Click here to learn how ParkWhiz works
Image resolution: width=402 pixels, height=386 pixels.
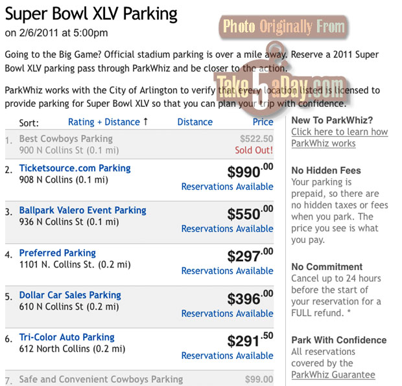[x=340, y=137]
